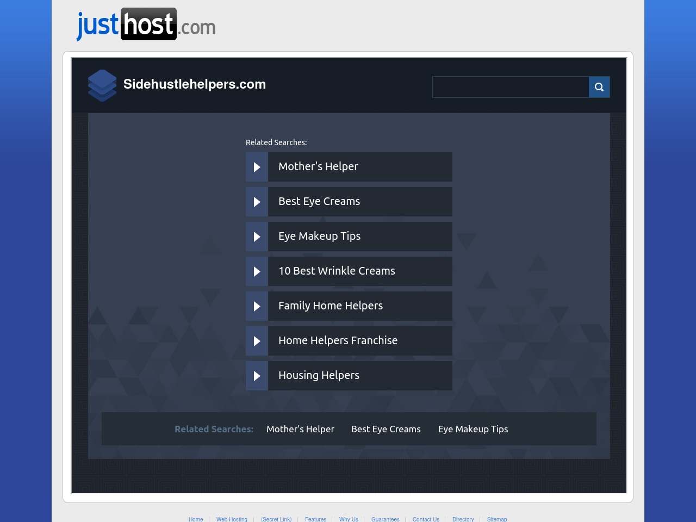The width and height of the screenshot is (696, 522).
Task: Open the Features footer link
Action: [315, 519]
